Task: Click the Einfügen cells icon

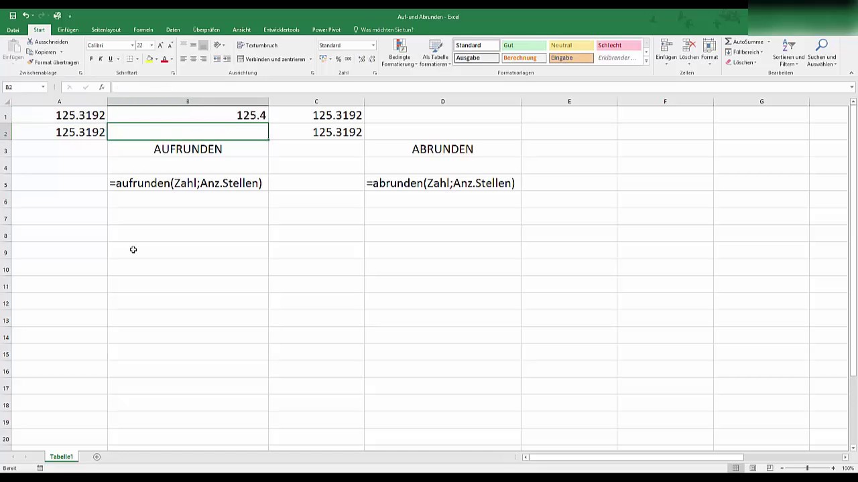Action: pyautogui.click(x=666, y=46)
